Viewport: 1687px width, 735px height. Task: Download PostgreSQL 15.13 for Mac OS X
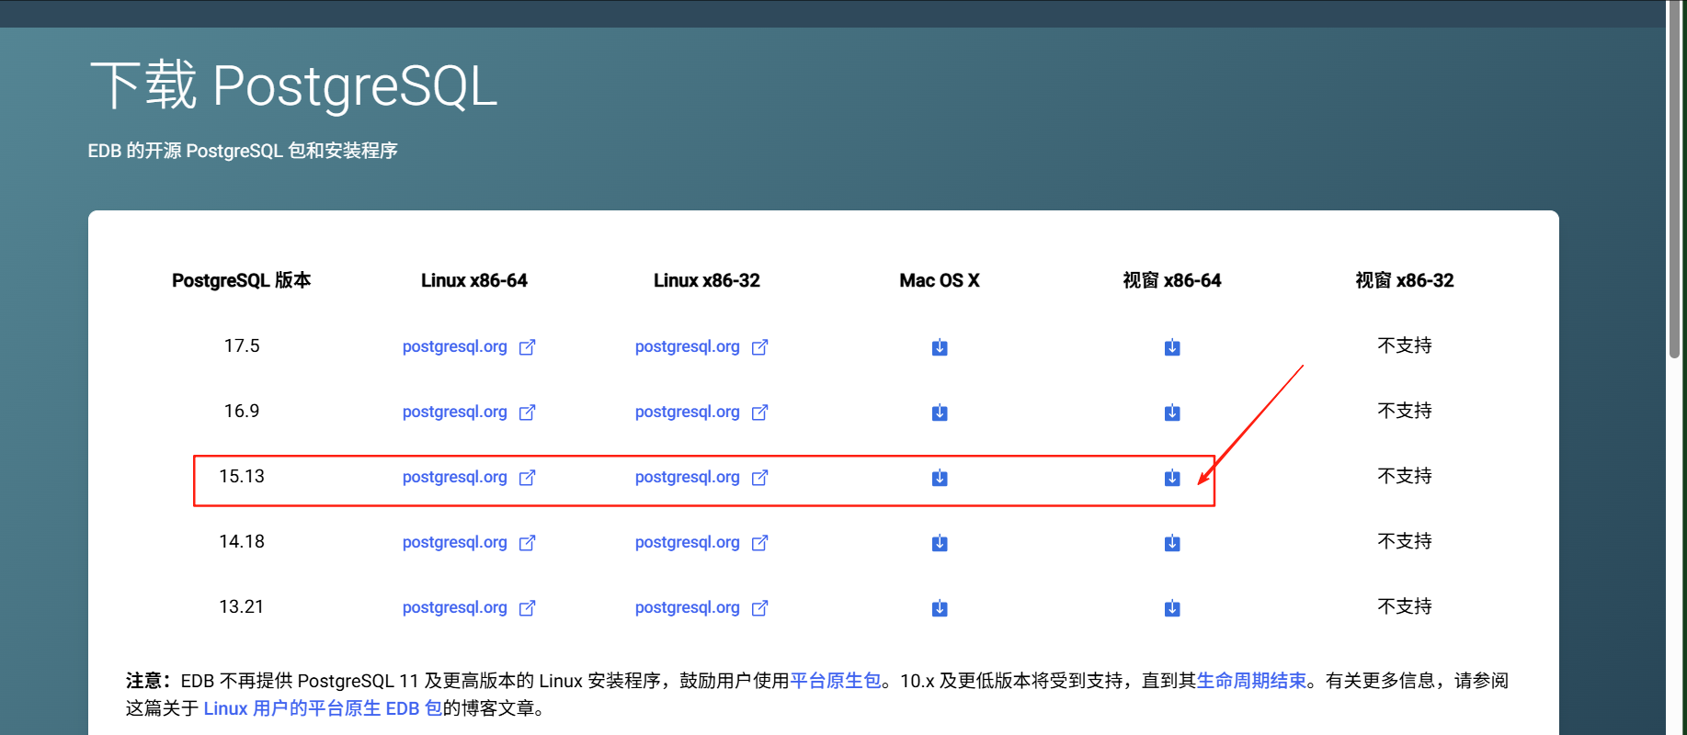(x=940, y=478)
